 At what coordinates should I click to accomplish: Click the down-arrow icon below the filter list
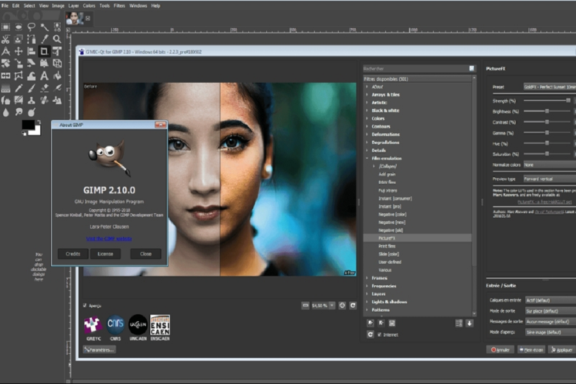point(470,323)
